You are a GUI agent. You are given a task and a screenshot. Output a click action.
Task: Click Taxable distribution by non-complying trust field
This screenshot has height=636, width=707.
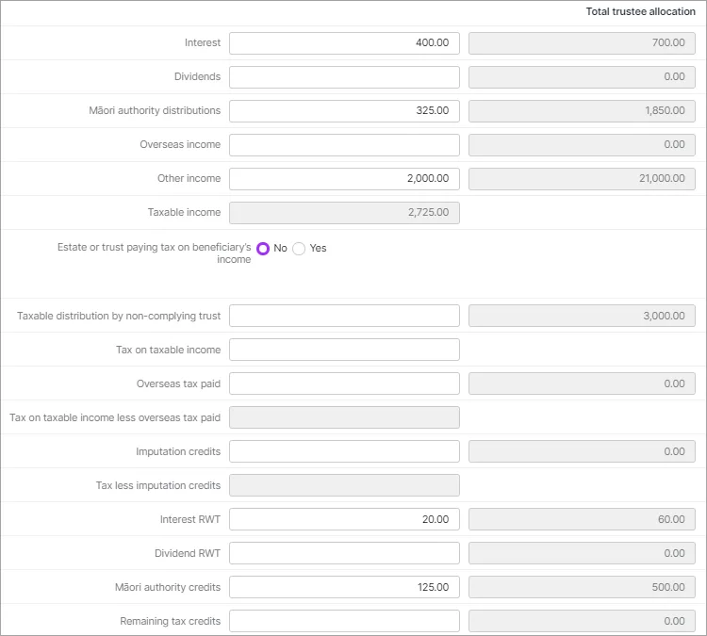point(344,316)
